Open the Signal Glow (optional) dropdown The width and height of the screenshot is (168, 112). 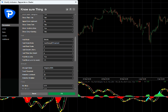pyautogui.click(x=58, y=21)
